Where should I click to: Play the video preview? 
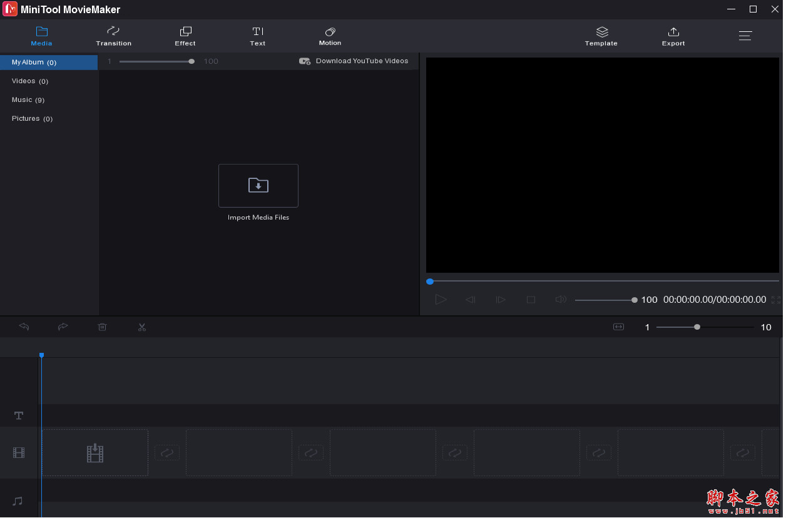click(x=441, y=300)
